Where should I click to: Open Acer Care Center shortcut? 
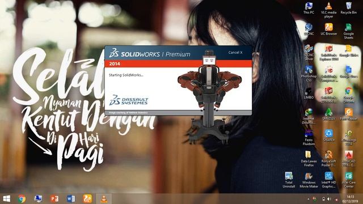[348, 180]
